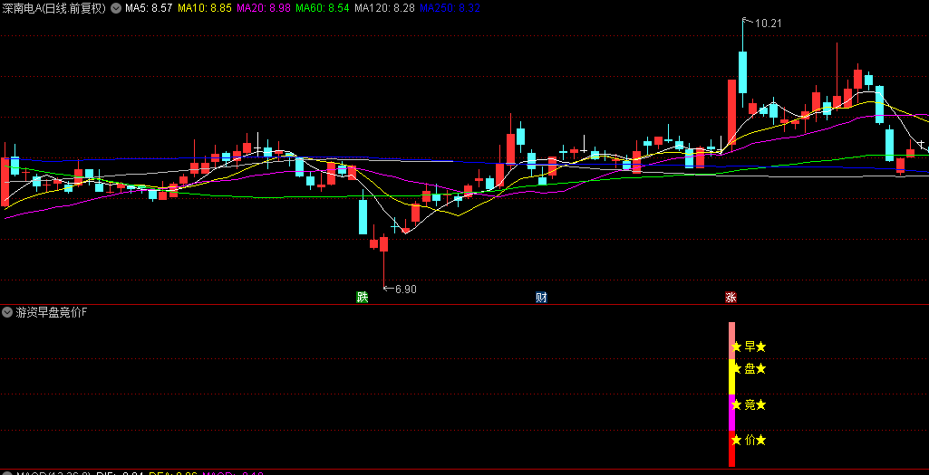Screen dimensions: 929x475
Task: Select the MA250: 8.32 label
Action: tap(450, 8)
